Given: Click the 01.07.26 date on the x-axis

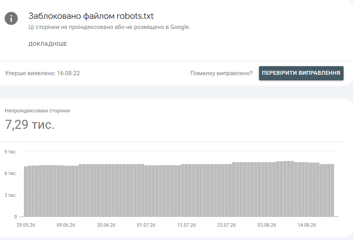Looking at the screenshot, I should click(146, 225).
